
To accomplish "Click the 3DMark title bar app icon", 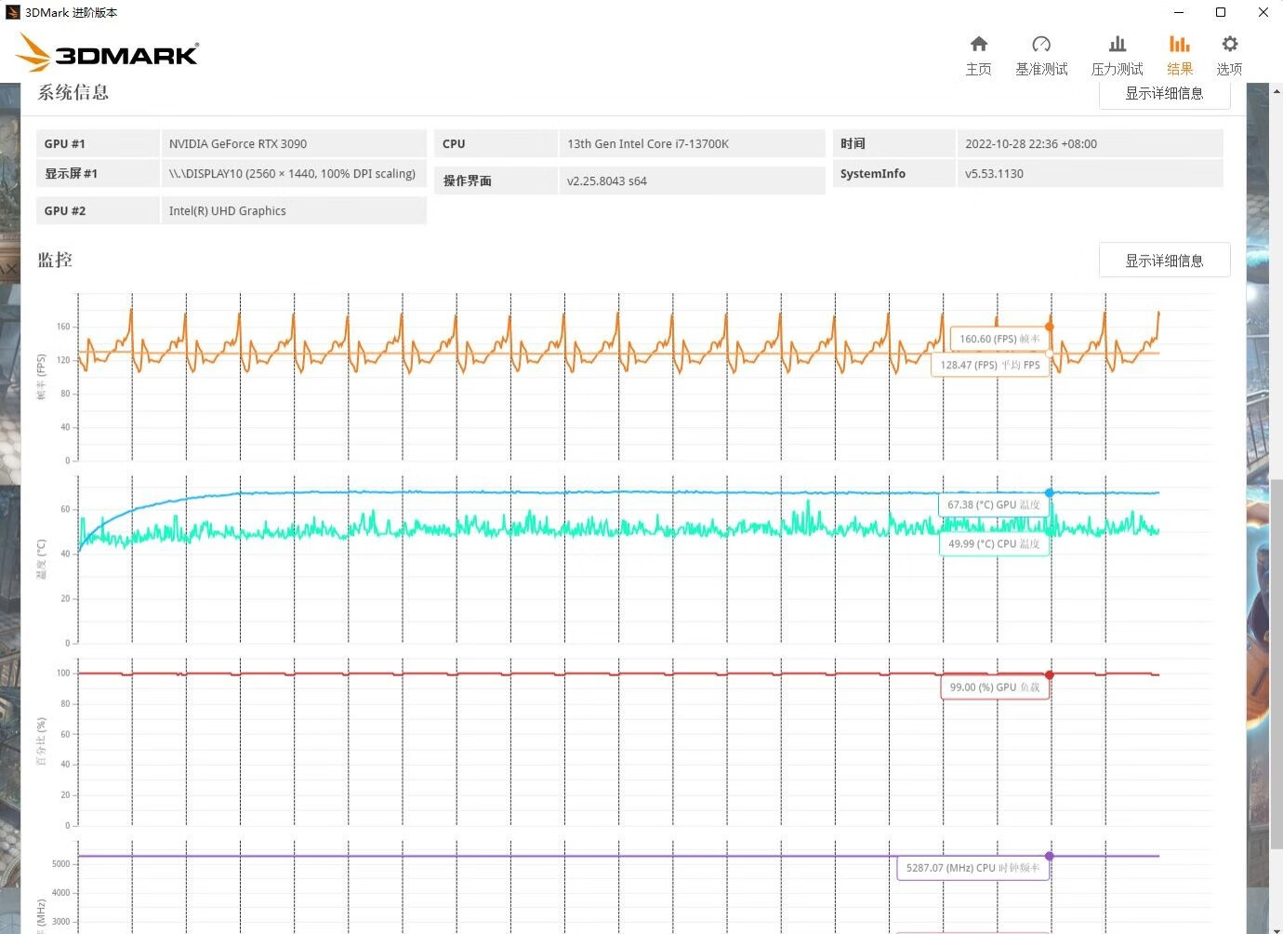I will [12, 12].
